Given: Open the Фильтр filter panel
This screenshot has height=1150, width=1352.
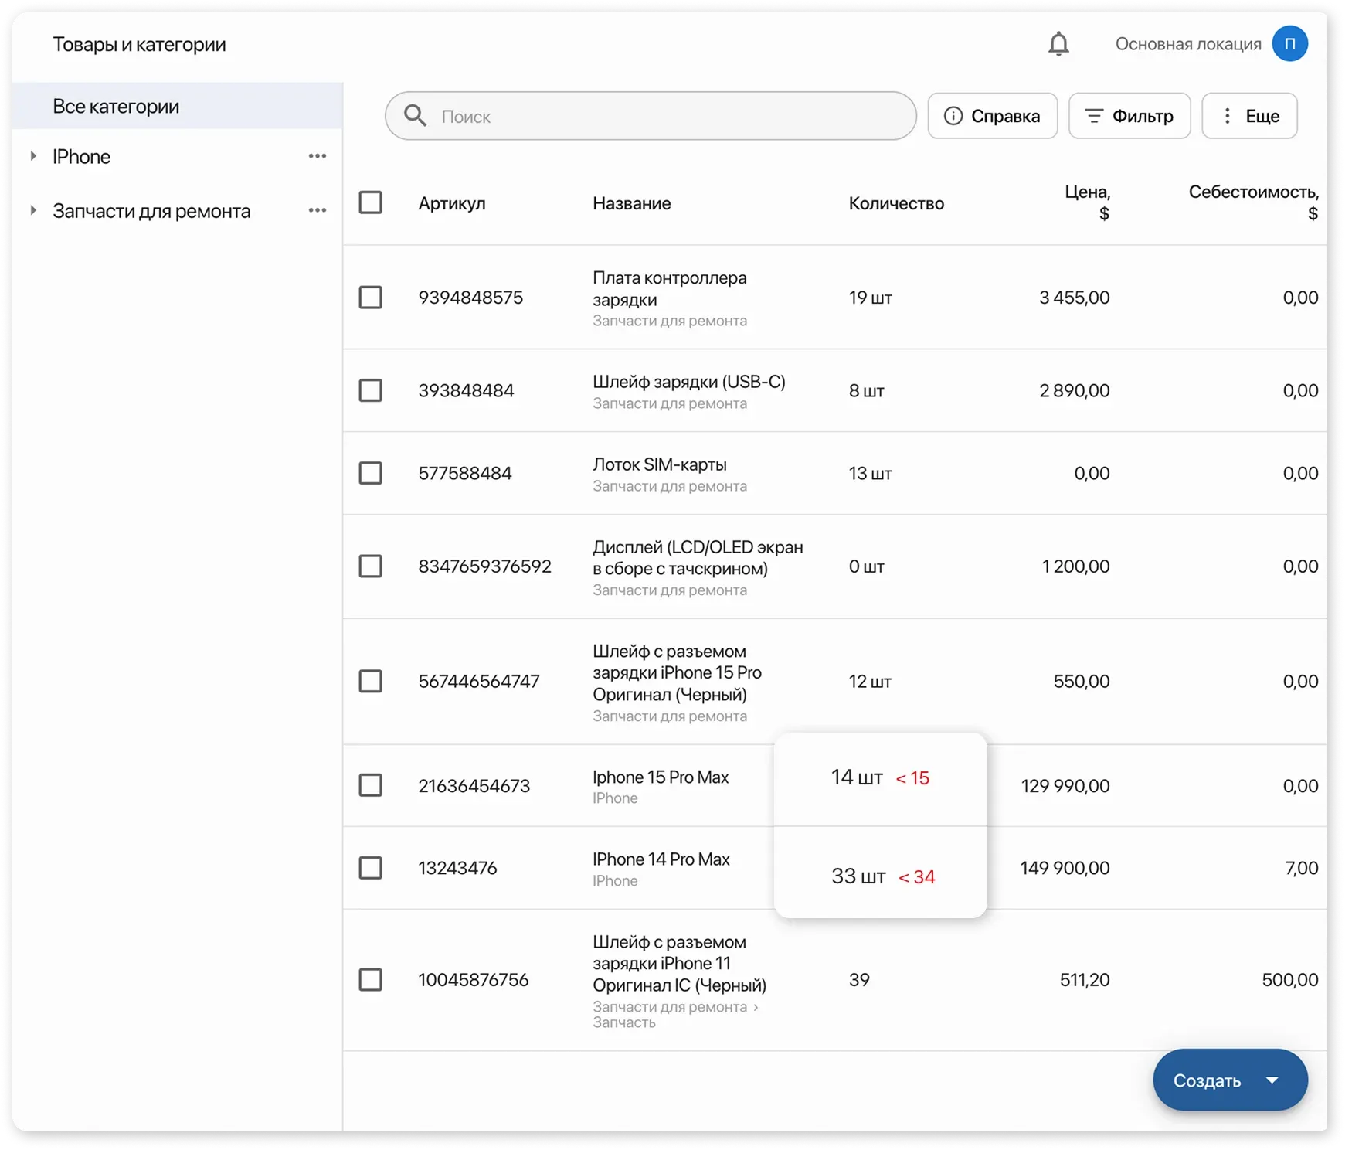Looking at the screenshot, I should [1129, 116].
